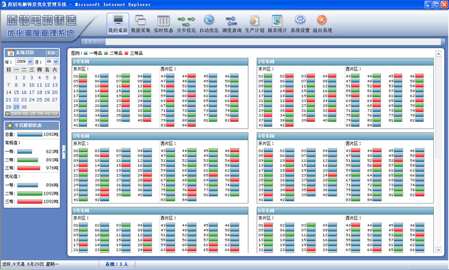Click 退出系统 to exit
Image resolution: width=449 pixels, height=270 pixels.
coord(322,23)
